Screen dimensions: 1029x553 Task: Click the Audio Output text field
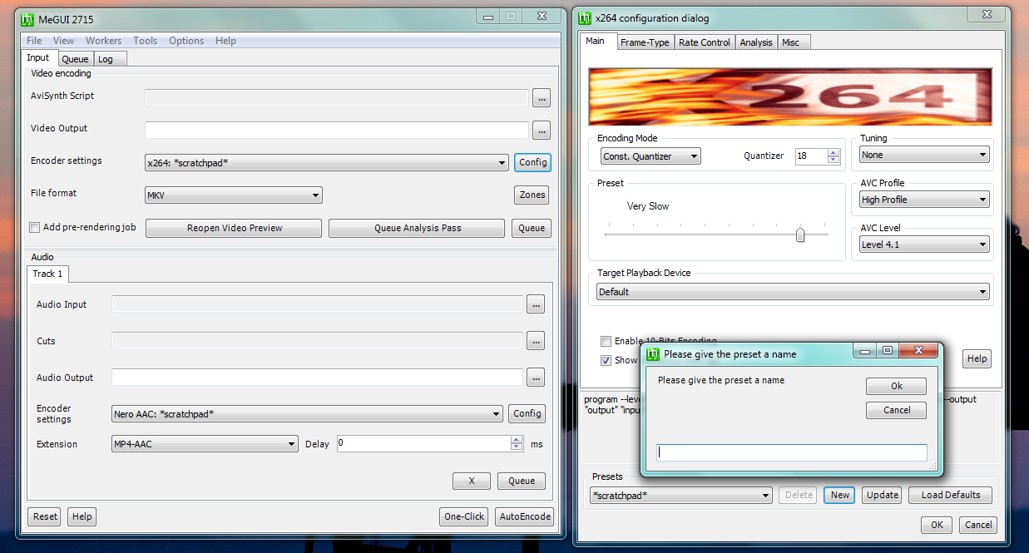(318, 378)
